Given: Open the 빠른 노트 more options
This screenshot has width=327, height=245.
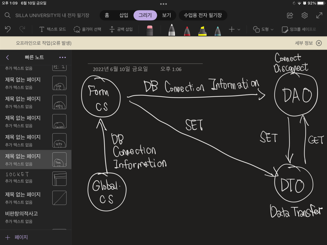Looking at the screenshot, I should click(x=62, y=57).
